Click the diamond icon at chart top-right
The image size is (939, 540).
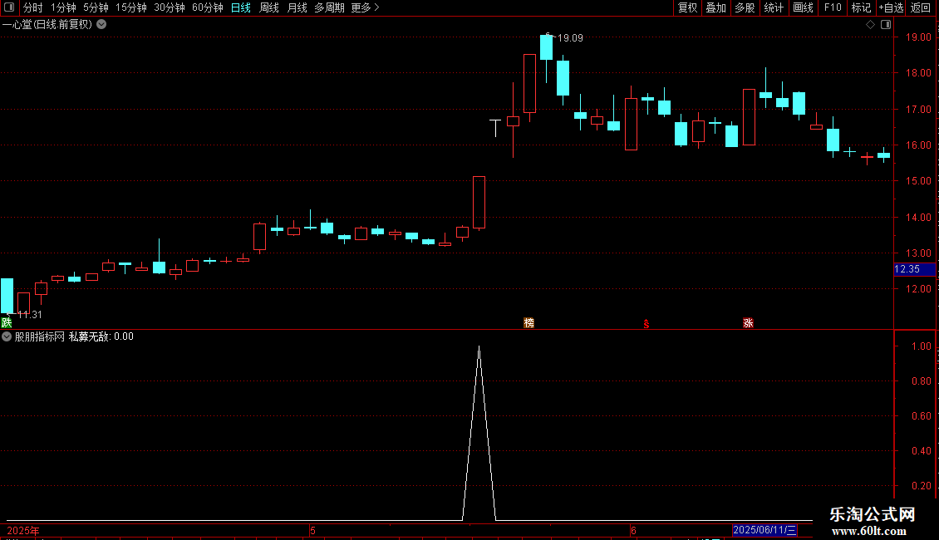[870, 25]
